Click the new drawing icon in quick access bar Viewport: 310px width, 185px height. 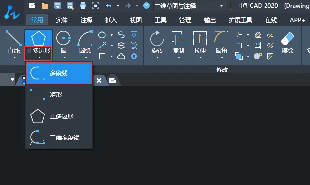[x=32, y=6]
